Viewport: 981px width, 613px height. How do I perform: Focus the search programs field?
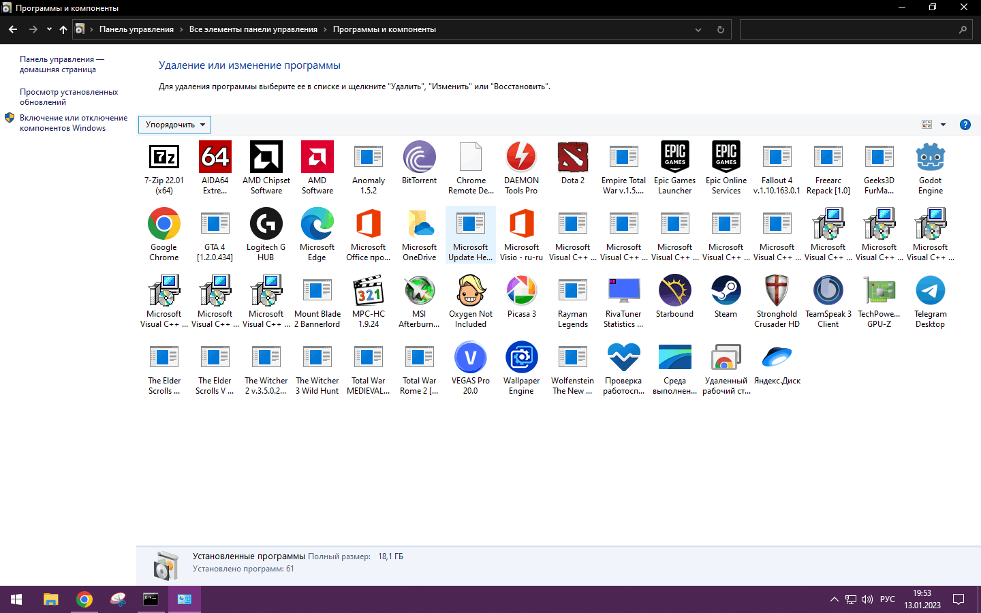pos(856,29)
